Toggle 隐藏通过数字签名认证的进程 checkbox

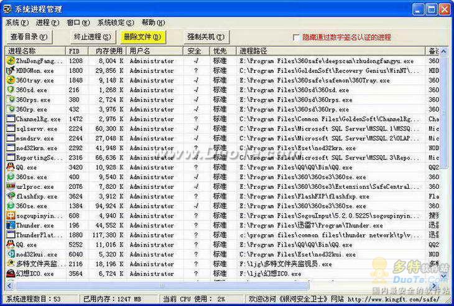(x=296, y=37)
